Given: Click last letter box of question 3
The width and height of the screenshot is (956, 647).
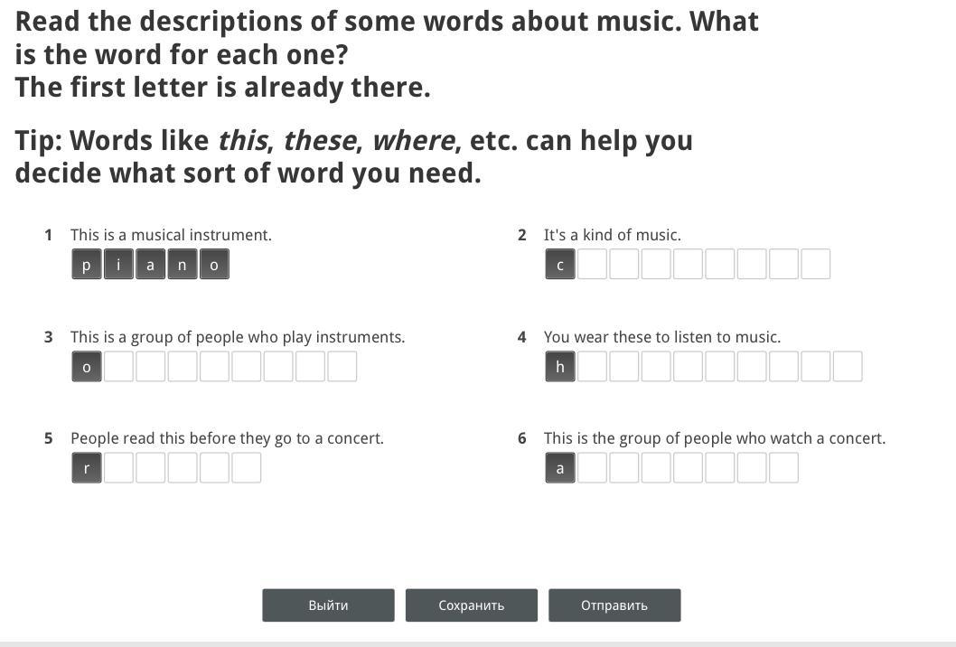Looking at the screenshot, I should click(x=342, y=367).
